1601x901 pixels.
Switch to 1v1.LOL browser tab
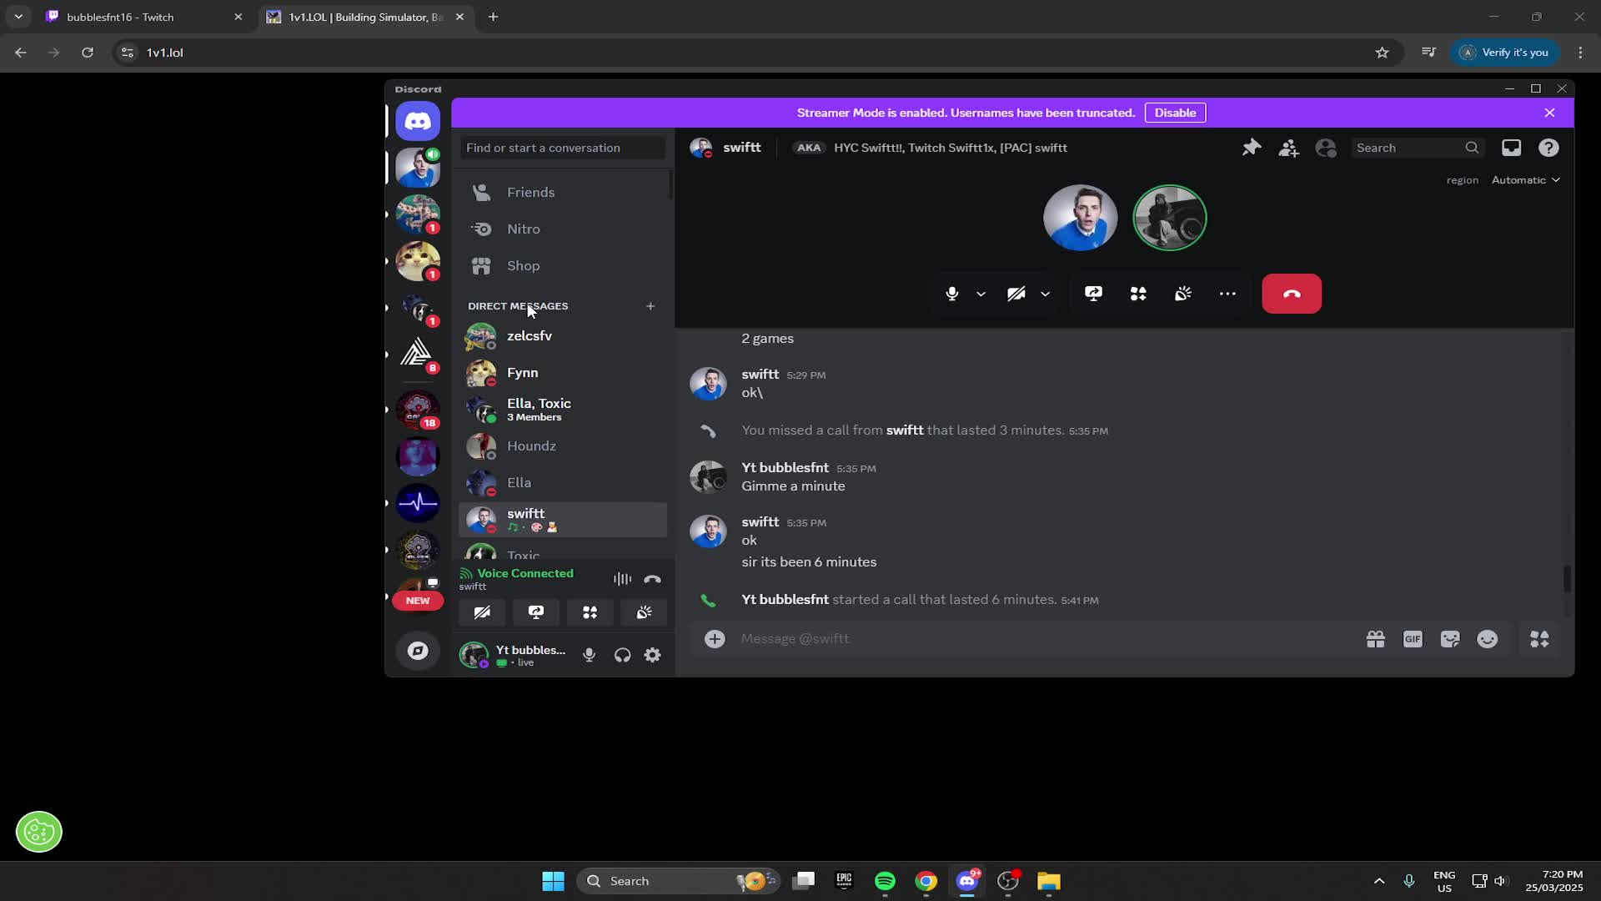coord(365,17)
